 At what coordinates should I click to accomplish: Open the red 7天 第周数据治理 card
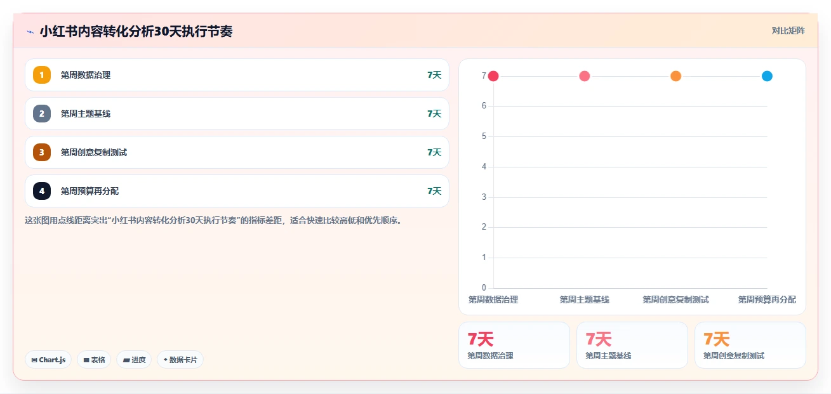[x=514, y=345]
